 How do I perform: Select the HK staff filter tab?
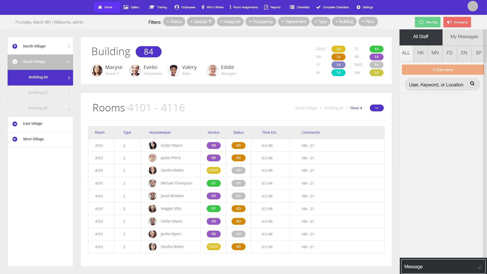(x=420, y=53)
